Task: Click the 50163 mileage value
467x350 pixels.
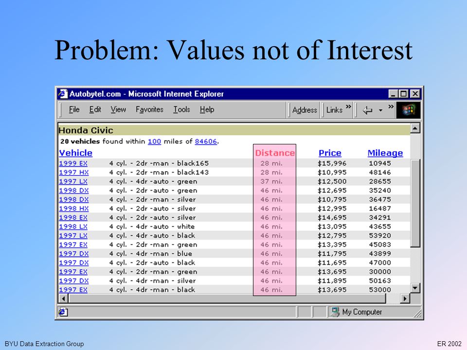Action: click(380, 280)
